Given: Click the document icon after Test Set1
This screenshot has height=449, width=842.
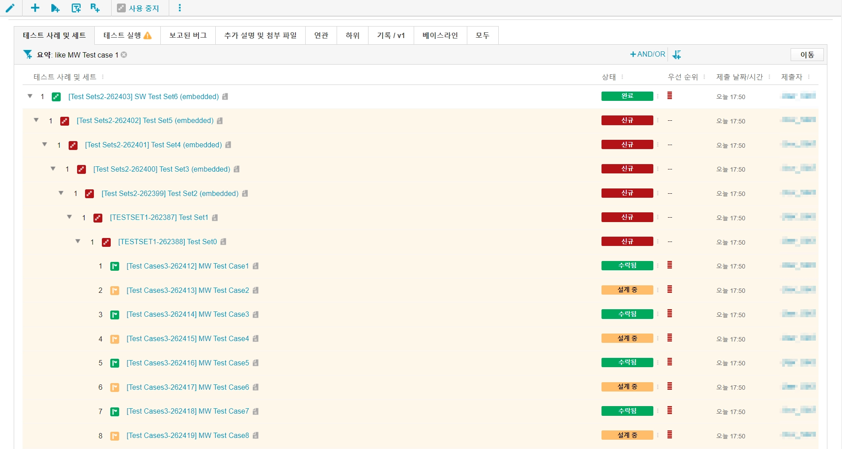Looking at the screenshot, I should [x=215, y=218].
